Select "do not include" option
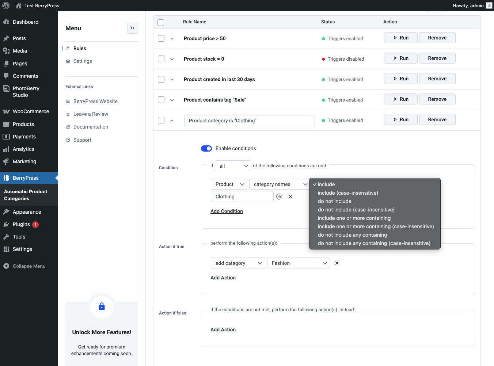 375,201
